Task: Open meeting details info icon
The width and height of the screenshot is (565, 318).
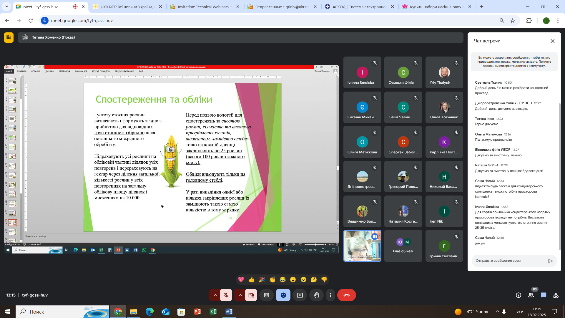Action: (518, 295)
